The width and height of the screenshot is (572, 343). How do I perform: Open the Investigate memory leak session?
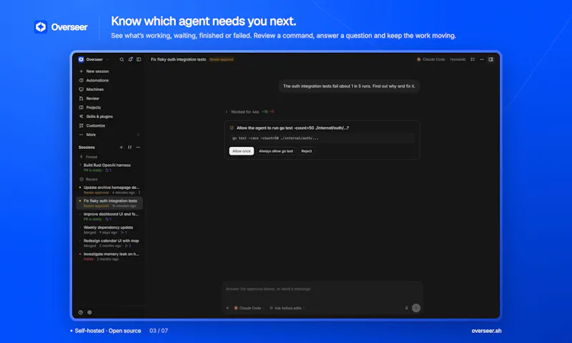coord(109,256)
